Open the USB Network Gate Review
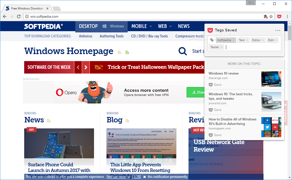292x180 pixels. point(219,146)
